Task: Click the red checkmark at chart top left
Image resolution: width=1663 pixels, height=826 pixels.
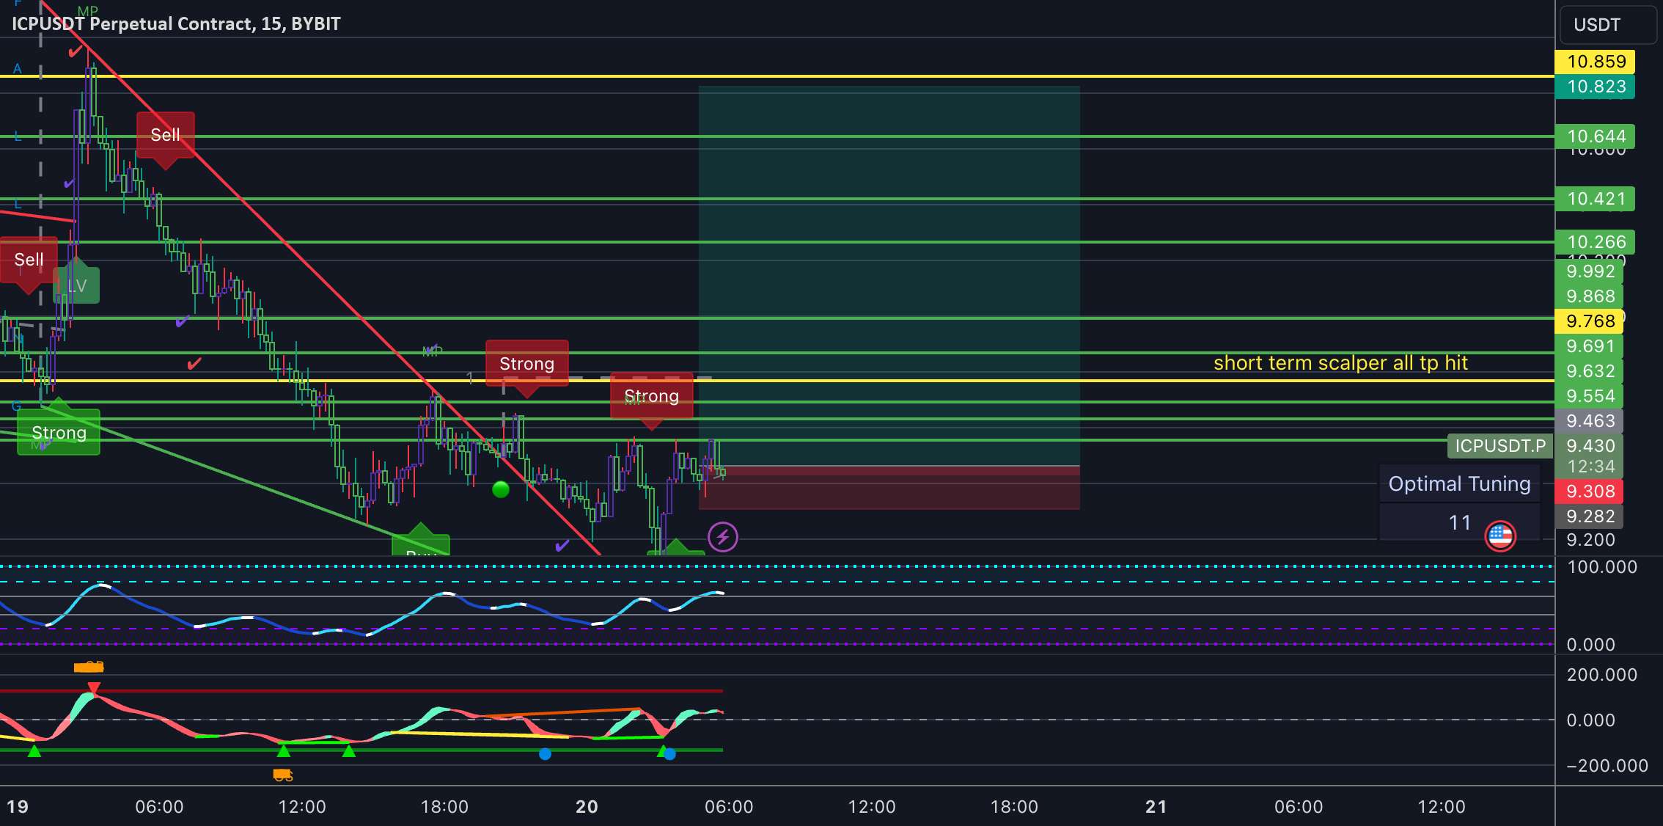Action: click(x=75, y=51)
